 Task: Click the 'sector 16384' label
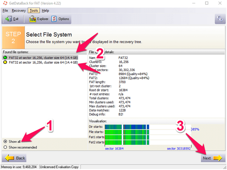coord(114,148)
